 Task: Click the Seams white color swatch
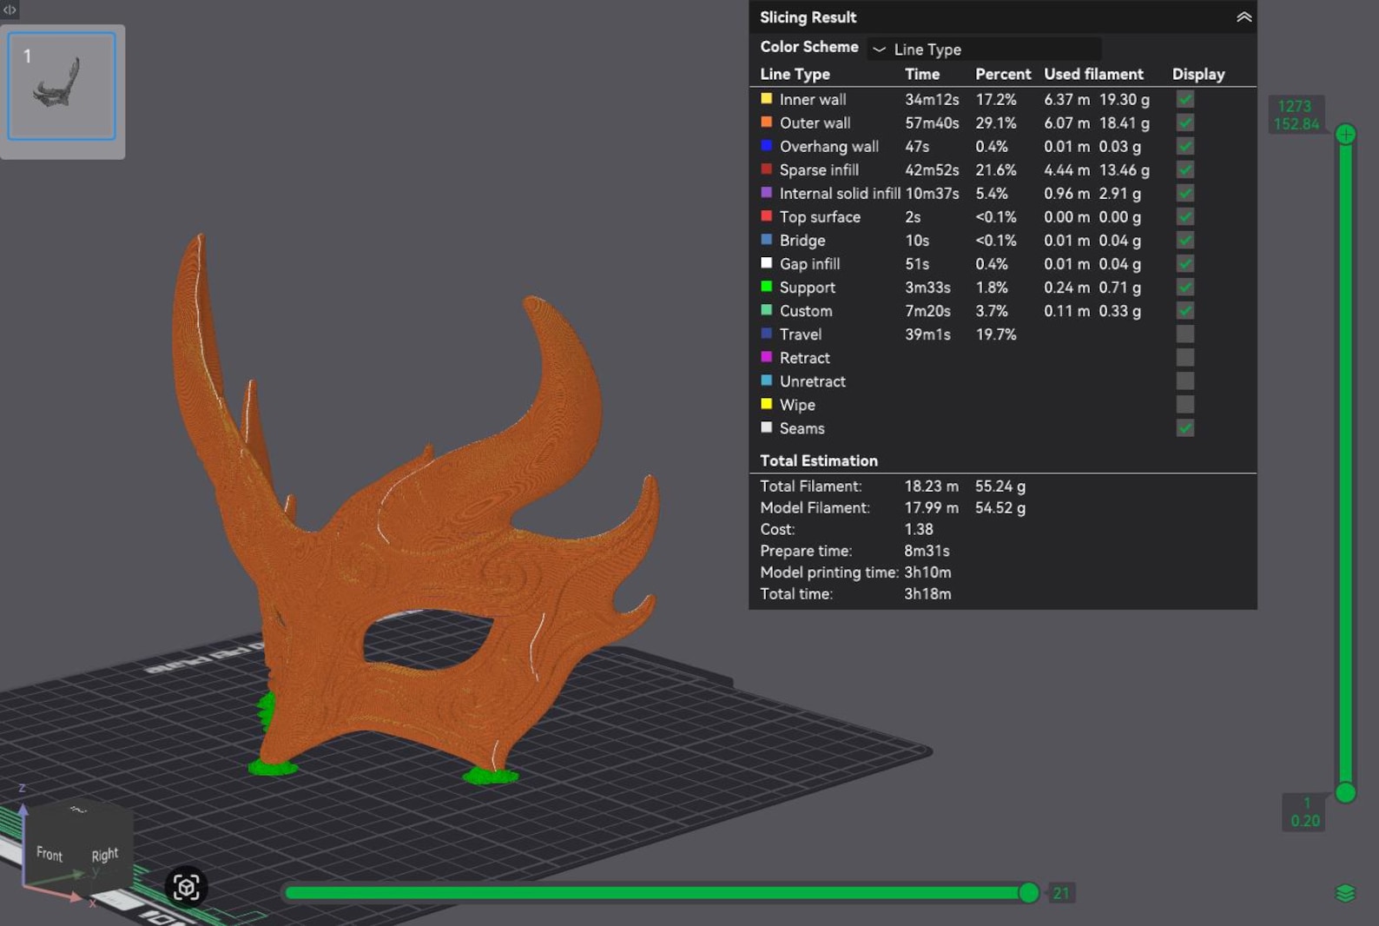766,427
